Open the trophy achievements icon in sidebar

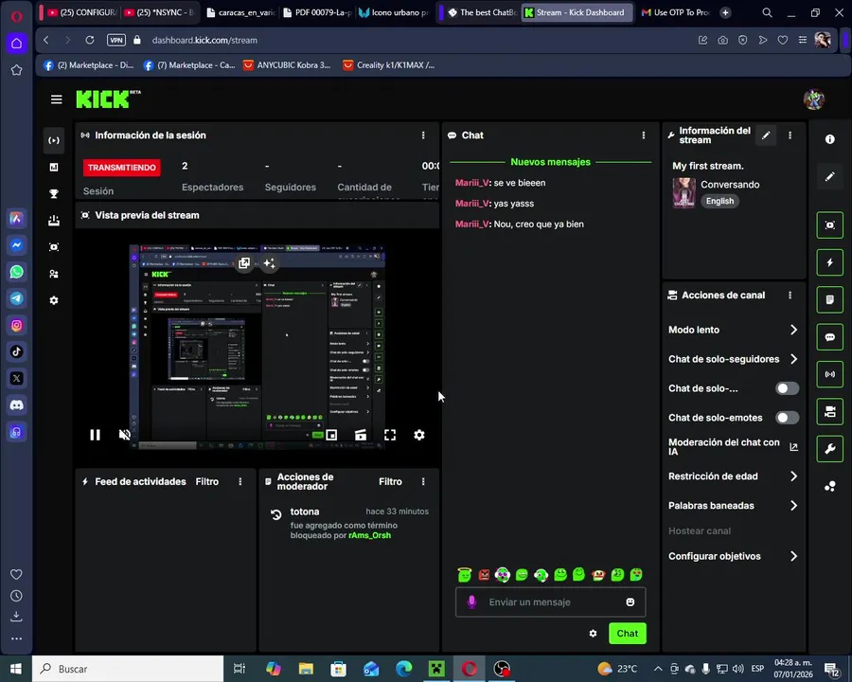54,193
